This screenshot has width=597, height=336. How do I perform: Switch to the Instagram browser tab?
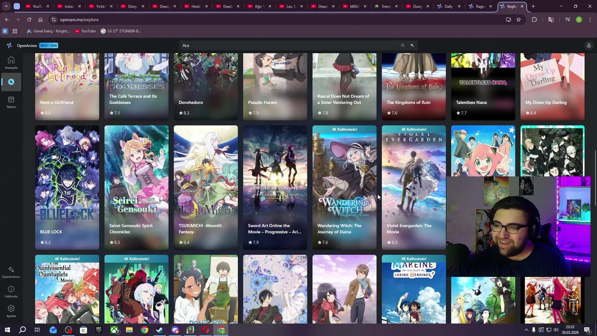(69, 7)
